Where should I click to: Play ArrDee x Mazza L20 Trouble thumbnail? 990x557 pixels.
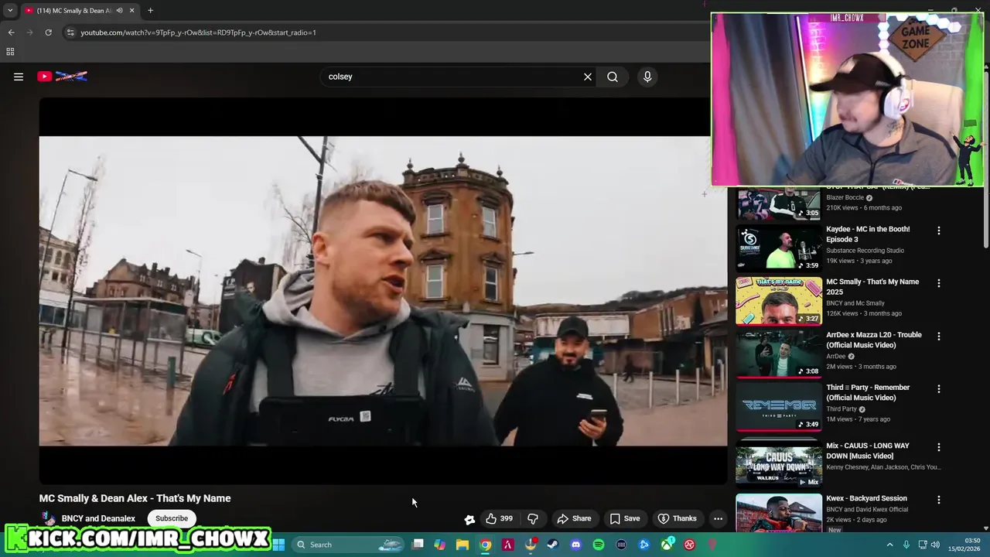tap(779, 354)
